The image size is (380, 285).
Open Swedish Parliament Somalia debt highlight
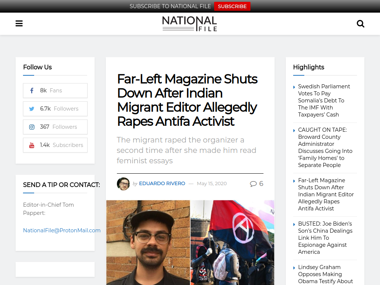[324, 101]
